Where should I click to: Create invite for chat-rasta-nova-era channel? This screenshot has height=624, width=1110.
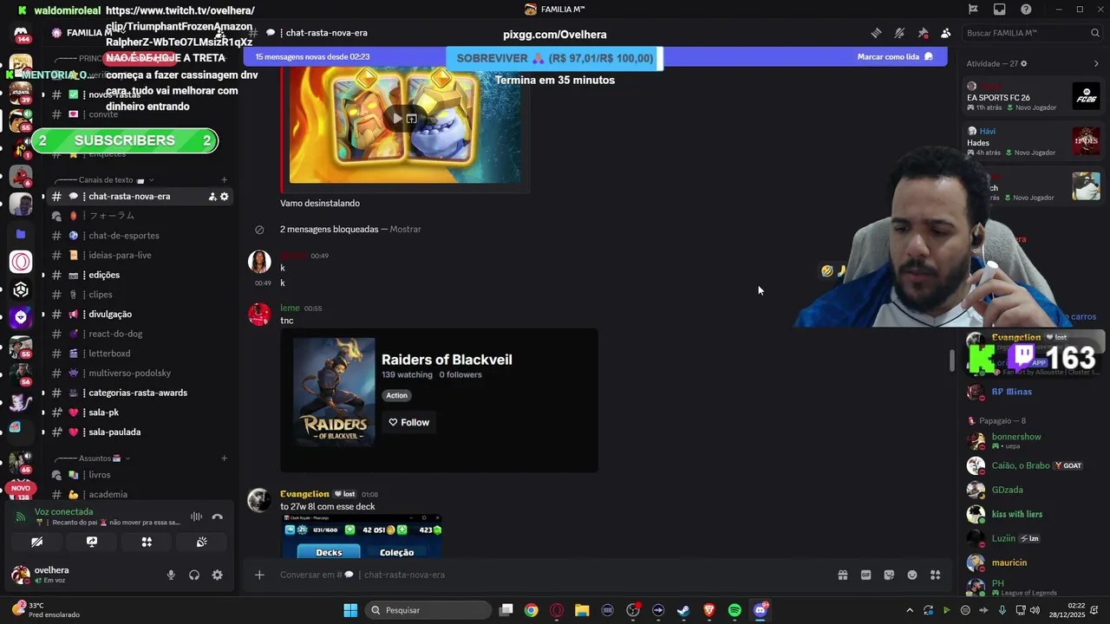click(212, 197)
